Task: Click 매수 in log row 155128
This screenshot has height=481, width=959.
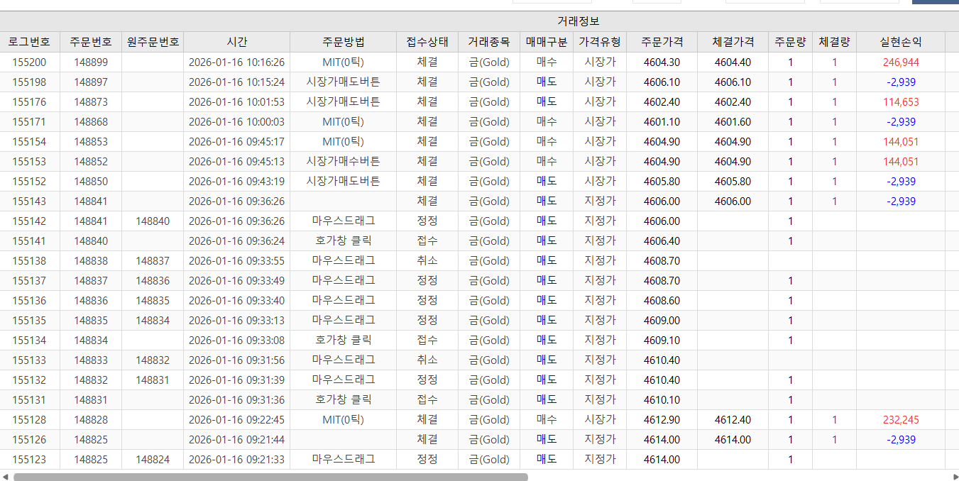Action: pos(547,420)
